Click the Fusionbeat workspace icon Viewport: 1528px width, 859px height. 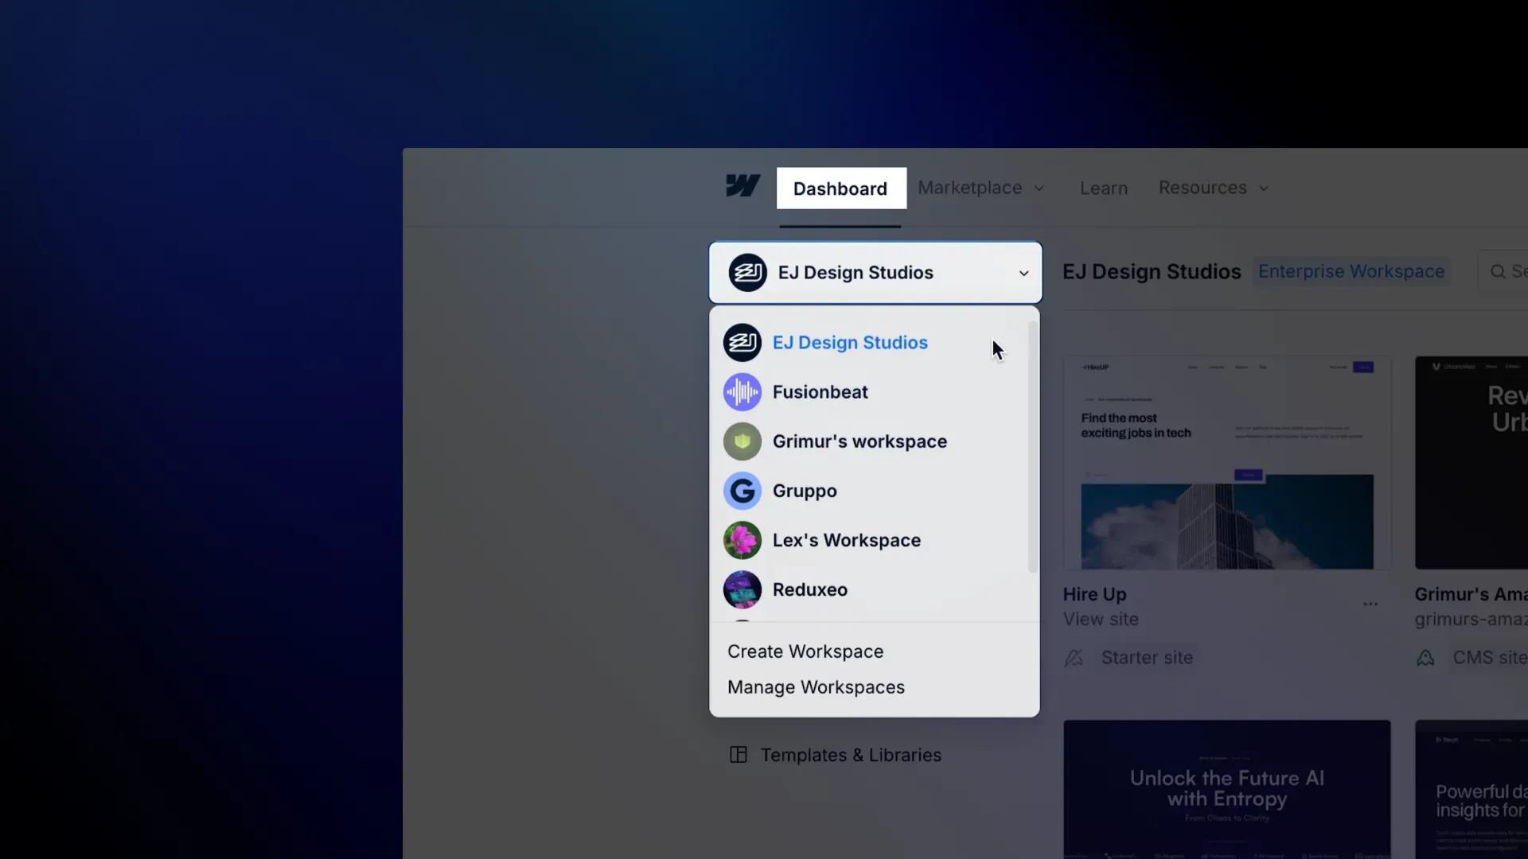coord(743,391)
